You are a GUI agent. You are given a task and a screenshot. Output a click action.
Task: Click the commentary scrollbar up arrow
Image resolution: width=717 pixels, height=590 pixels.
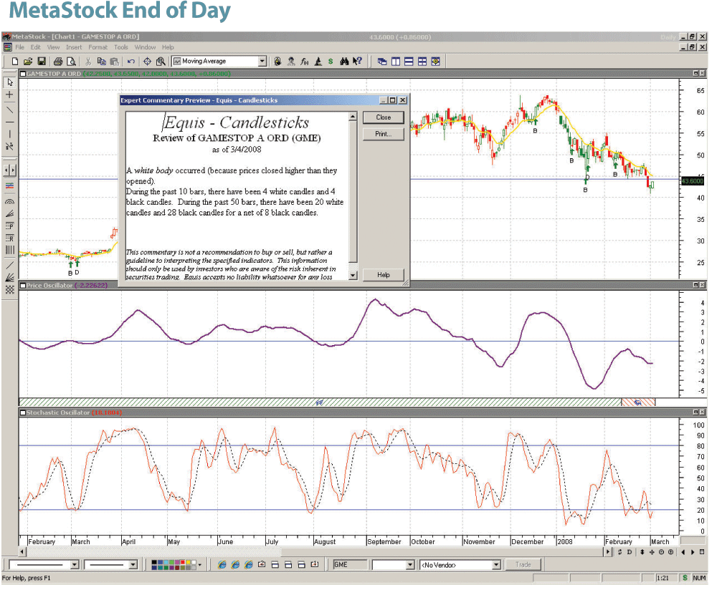pos(353,117)
